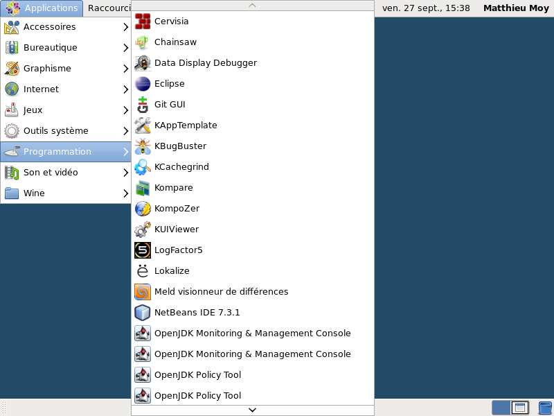Select first OpenJDK Monitoring & Management Console
This screenshot has width=554, height=416.
(253, 333)
